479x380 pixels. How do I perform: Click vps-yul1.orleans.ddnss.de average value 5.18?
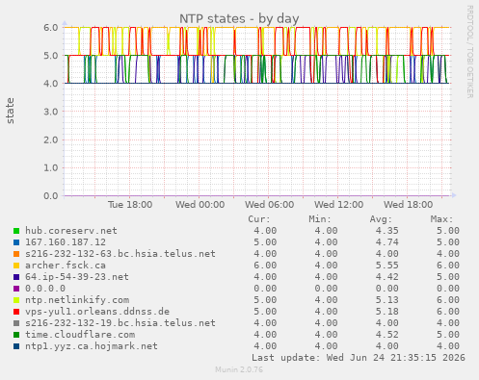[386, 312]
